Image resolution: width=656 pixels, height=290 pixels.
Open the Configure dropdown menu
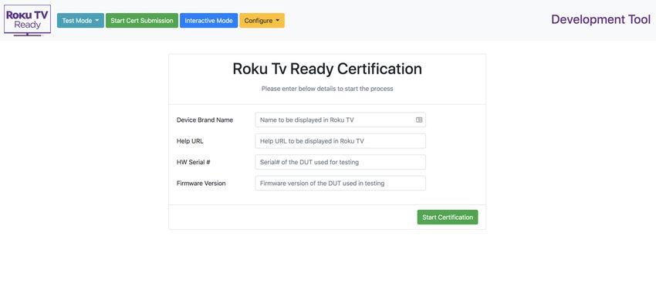(x=262, y=21)
